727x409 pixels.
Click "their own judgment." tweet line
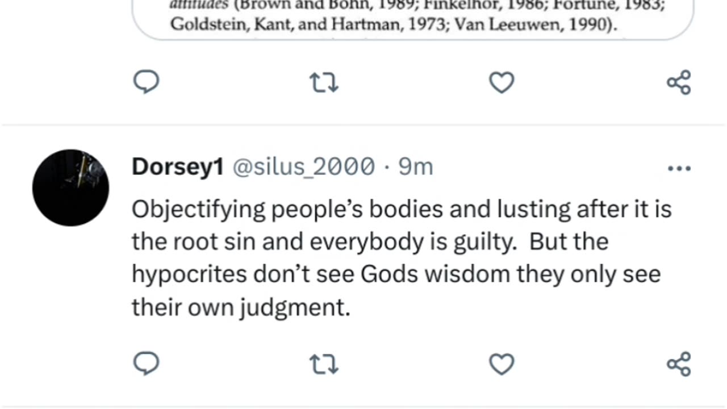(x=241, y=307)
